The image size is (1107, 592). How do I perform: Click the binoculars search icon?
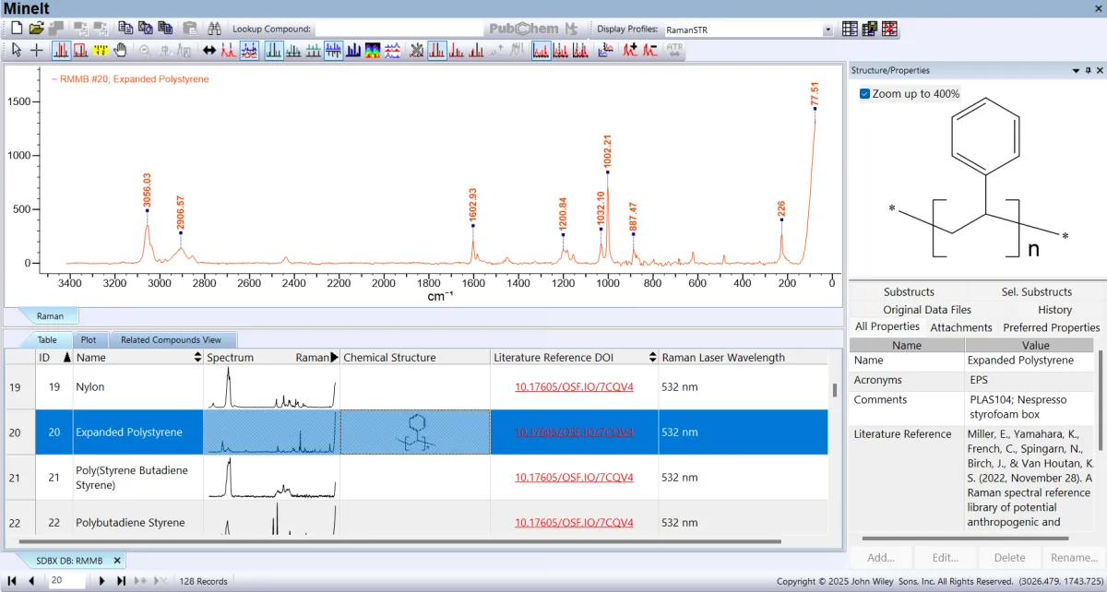[x=214, y=29]
